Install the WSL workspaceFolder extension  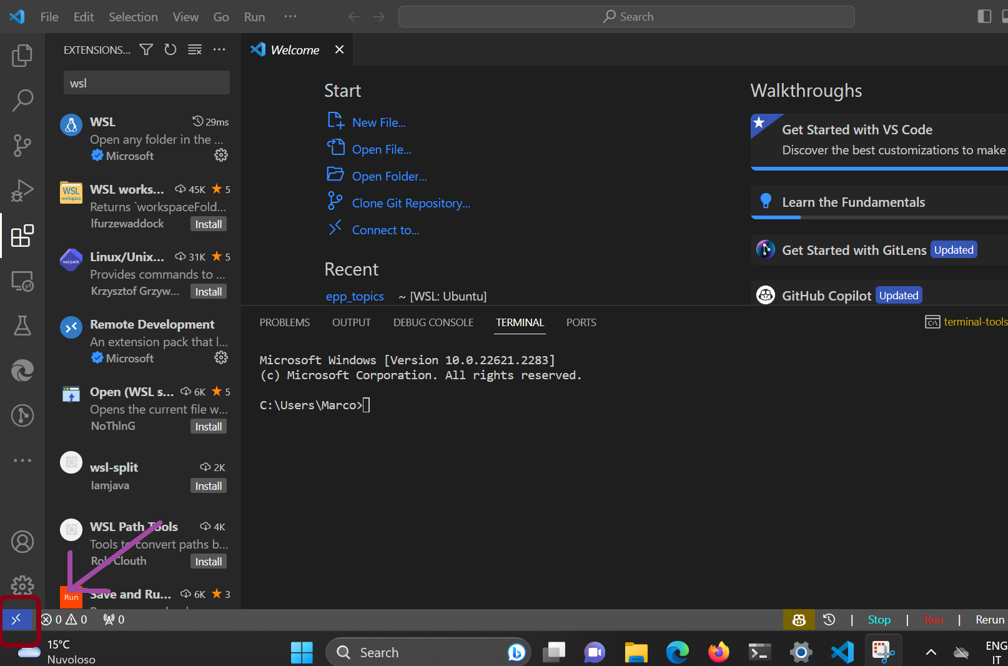(209, 224)
